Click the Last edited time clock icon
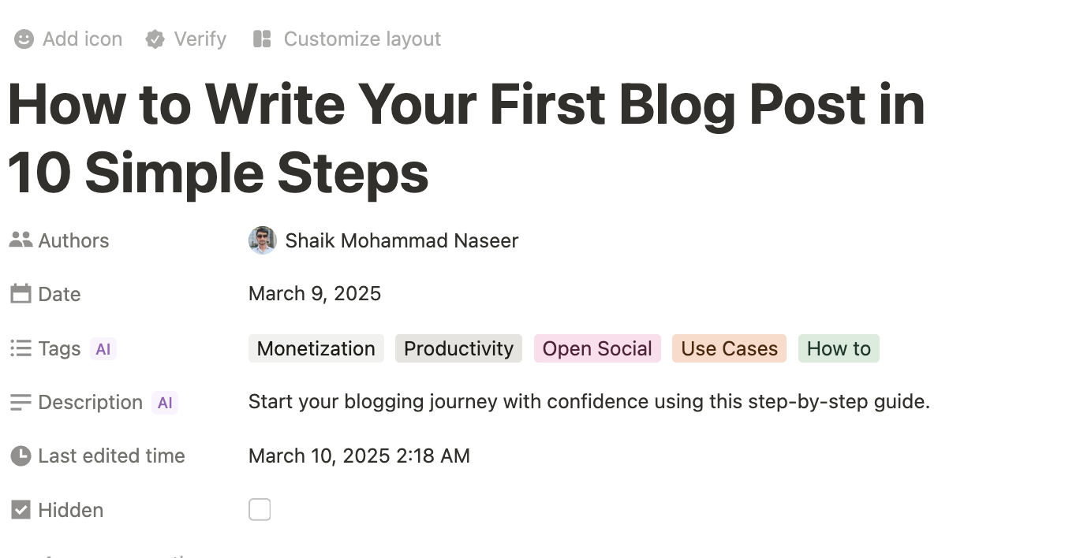The image size is (1065, 558). 21,456
